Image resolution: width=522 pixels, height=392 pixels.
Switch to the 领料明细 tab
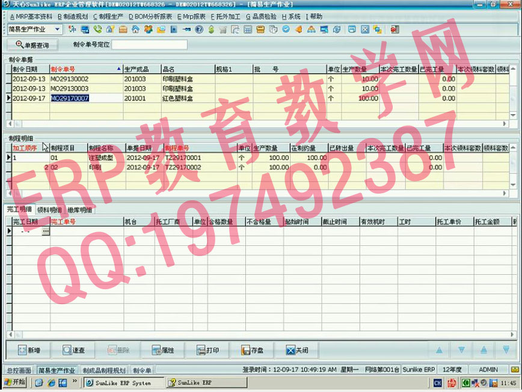coord(49,210)
